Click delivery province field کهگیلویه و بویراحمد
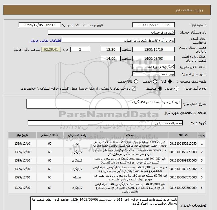 [154, 67]
